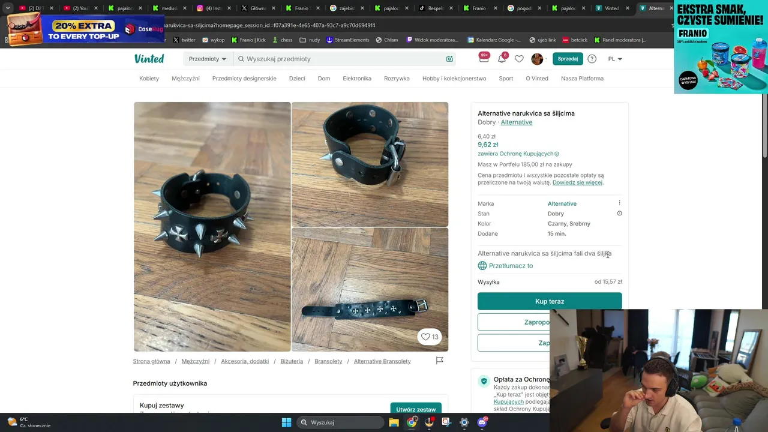Viewport: 768px width, 432px height.
Task: Expand the Przedmioty search category dropdown
Action: (207, 59)
